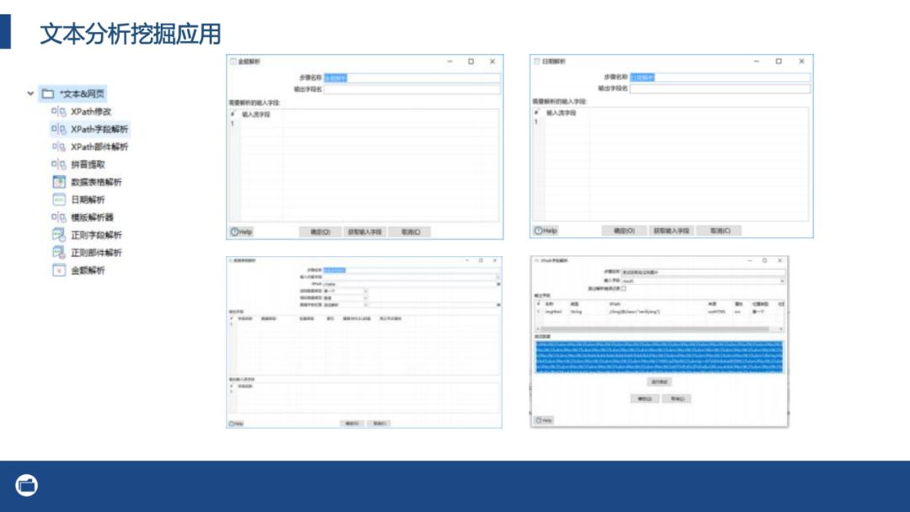
Task: Click 运行测试 button in XPath字段解析 dialog
Action: [659, 382]
